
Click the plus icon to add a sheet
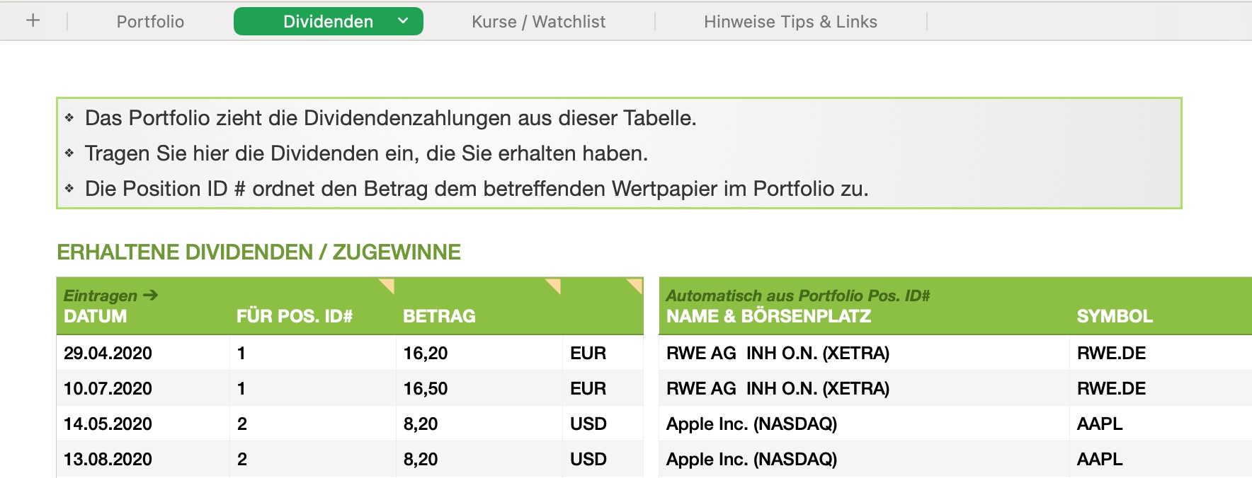[x=33, y=21]
